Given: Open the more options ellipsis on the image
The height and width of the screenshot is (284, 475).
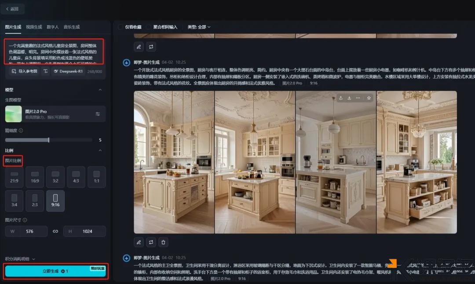Looking at the screenshot, I should [358, 98].
